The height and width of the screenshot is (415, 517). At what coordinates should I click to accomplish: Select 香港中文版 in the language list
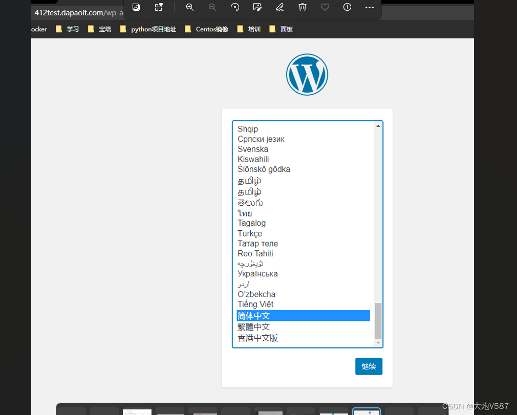click(304, 338)
